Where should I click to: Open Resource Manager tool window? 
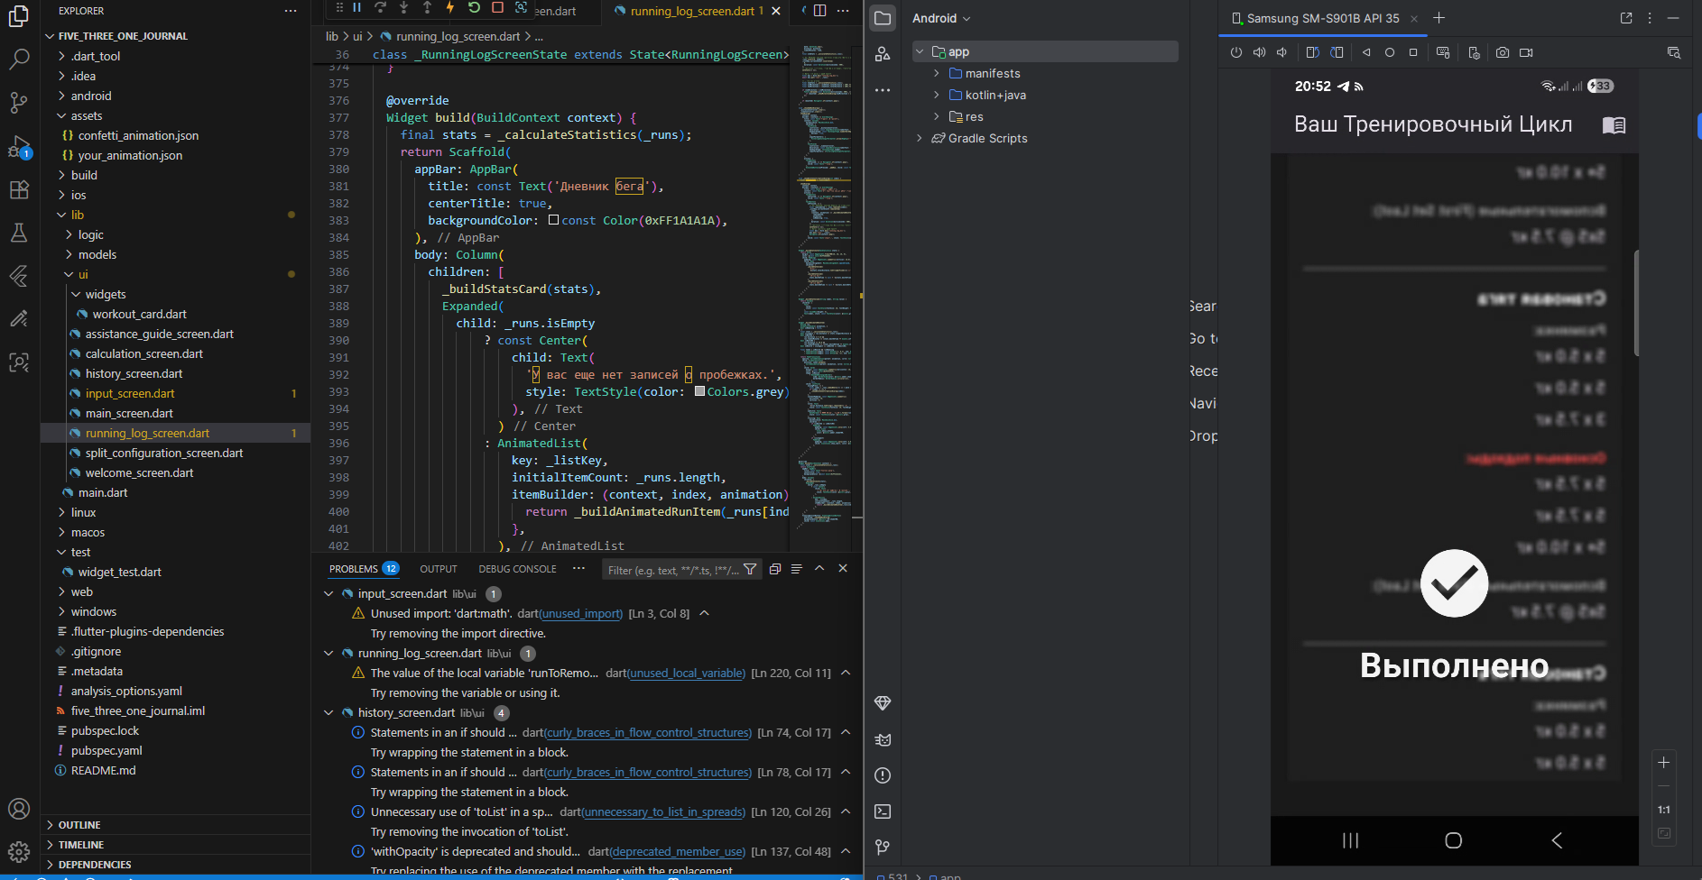pyautogui.click(x=883, y=54)
